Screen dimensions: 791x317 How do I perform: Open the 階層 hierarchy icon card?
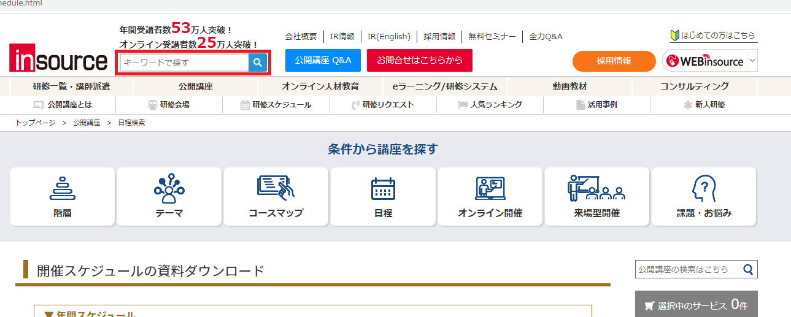(62, 196)
